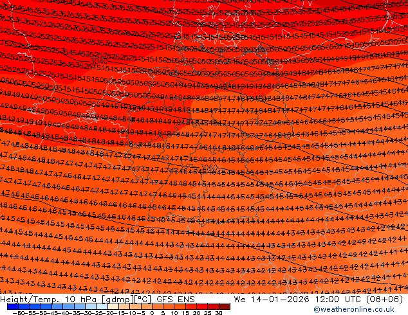Click the cream-colored legend swatch
The image size is (408, 315).
point(113,307)
